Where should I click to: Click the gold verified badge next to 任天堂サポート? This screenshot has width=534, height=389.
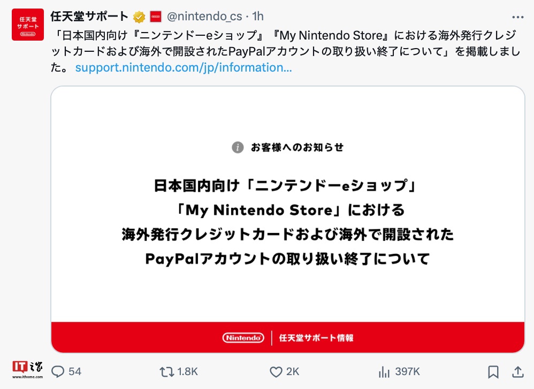139,16
